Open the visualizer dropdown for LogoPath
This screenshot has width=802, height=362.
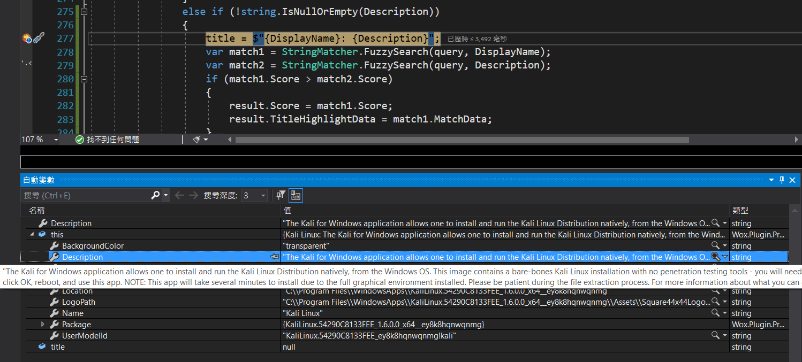(725, 302)
